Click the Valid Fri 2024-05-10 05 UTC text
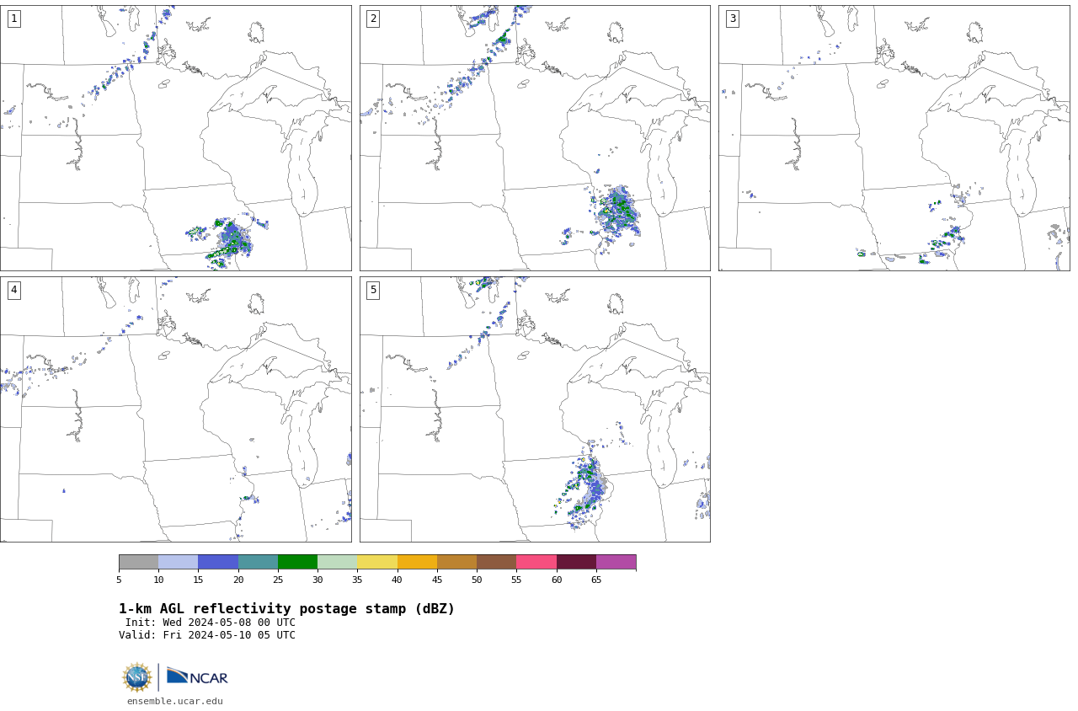 pyautogui.click(x=207, y=635)
